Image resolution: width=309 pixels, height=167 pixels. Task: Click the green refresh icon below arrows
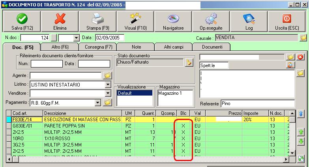tap(301, 159)
